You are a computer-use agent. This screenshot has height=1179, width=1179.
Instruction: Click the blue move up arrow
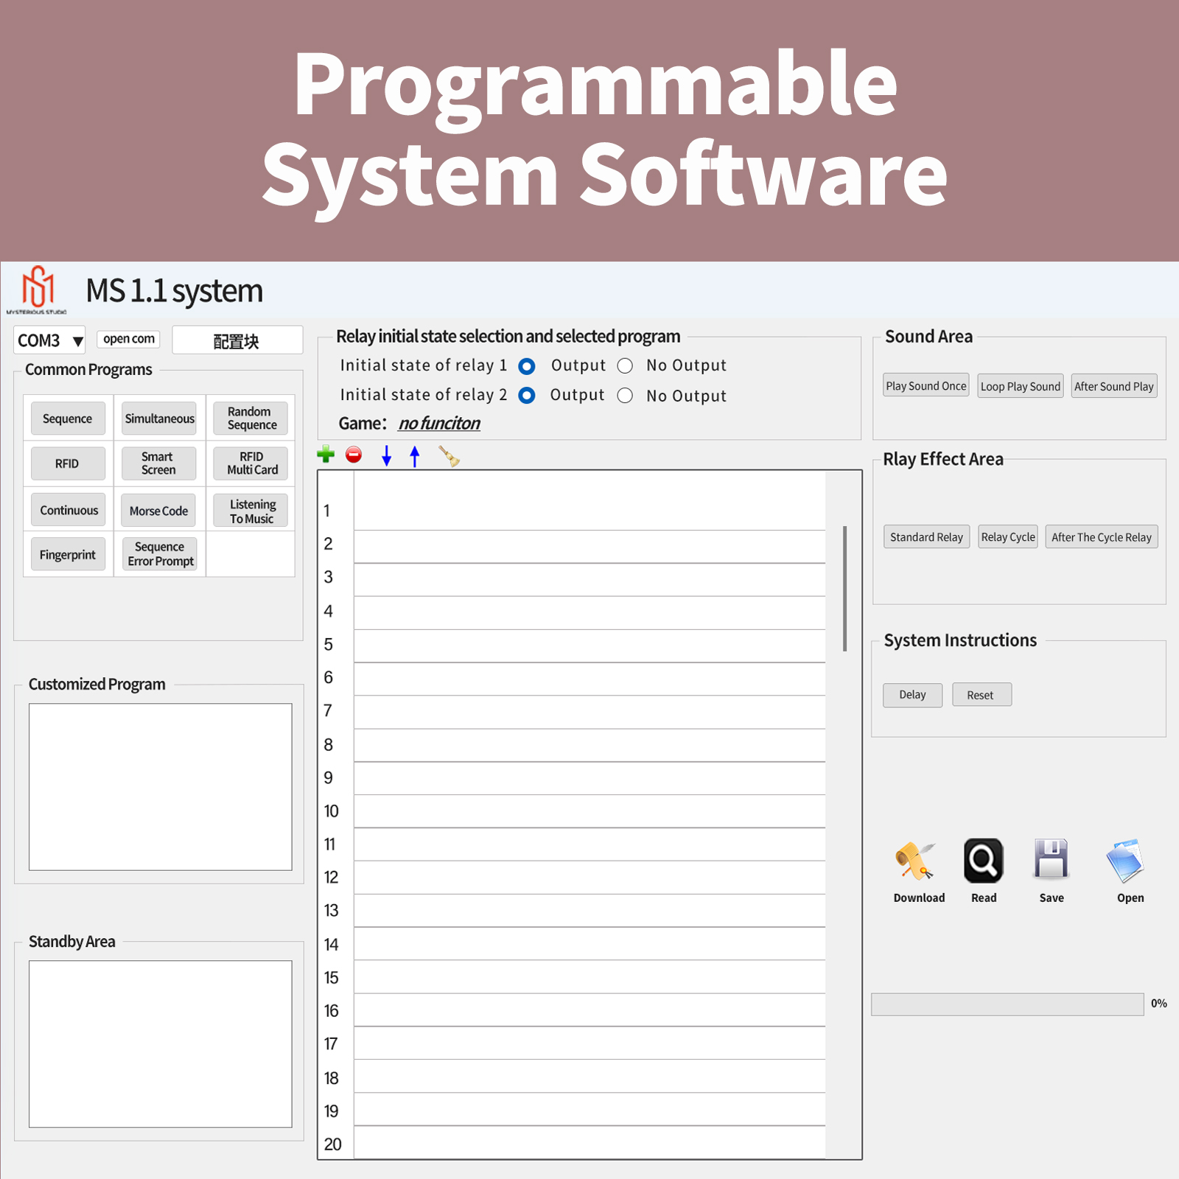point(415,456)
